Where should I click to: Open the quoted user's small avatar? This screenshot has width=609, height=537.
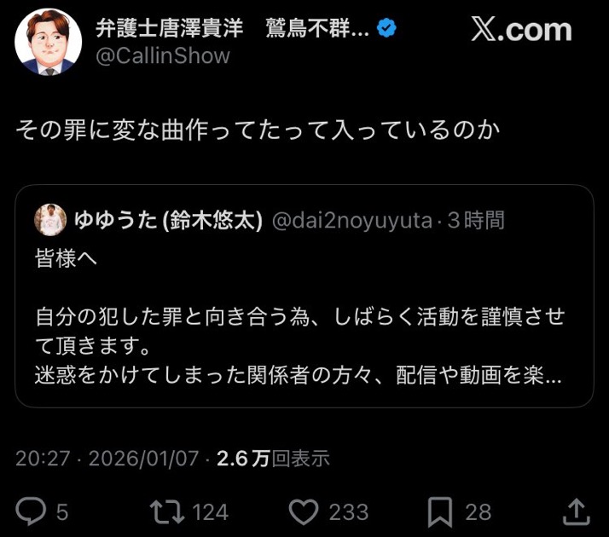(50, 221)
